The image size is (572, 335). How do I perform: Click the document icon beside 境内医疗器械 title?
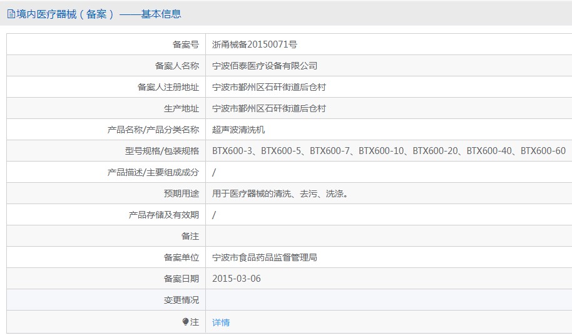click(x=11, y=14)
